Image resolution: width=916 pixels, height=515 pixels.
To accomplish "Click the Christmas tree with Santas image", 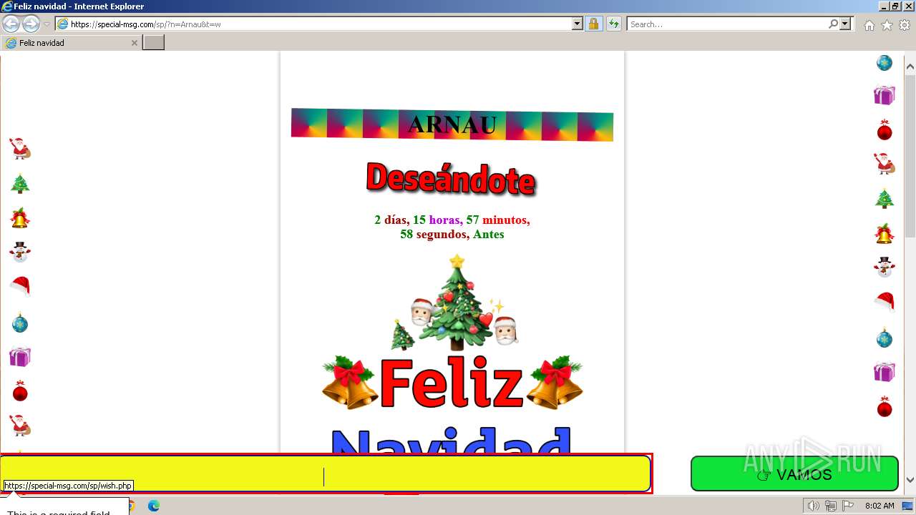I will point(454,303).
